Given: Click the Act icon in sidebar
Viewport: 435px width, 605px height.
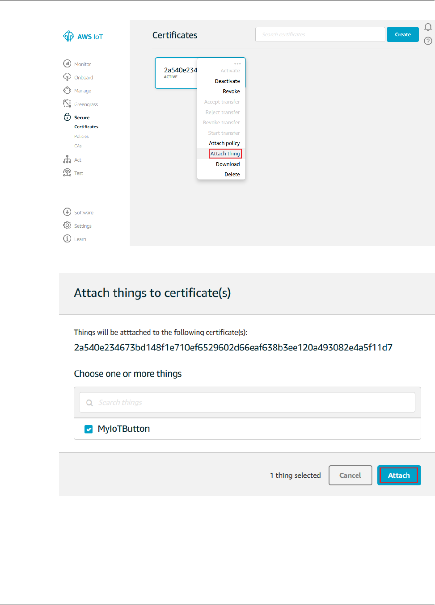Looking at the screenshot, I should coord(67,159).
